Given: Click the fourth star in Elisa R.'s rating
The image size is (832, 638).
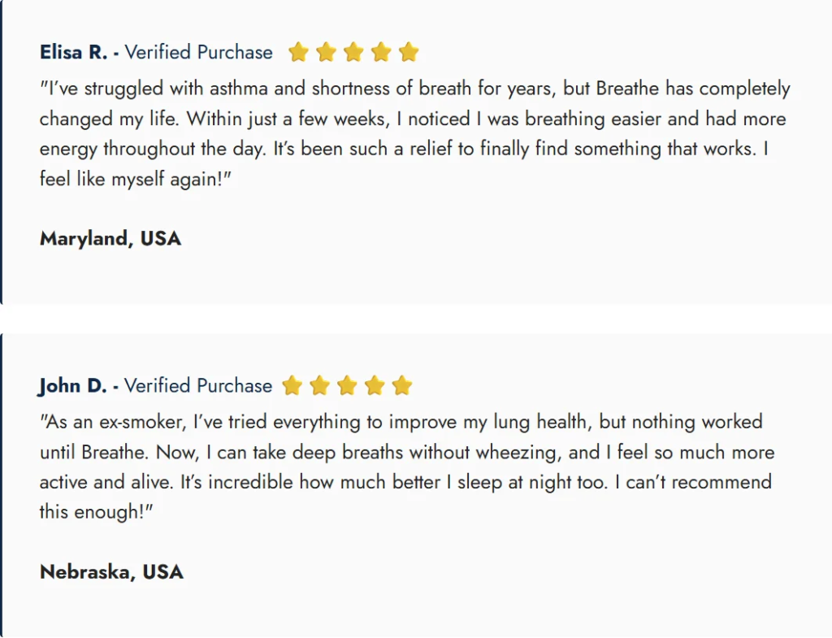Looking at the screenshot, I should point(381,52).
